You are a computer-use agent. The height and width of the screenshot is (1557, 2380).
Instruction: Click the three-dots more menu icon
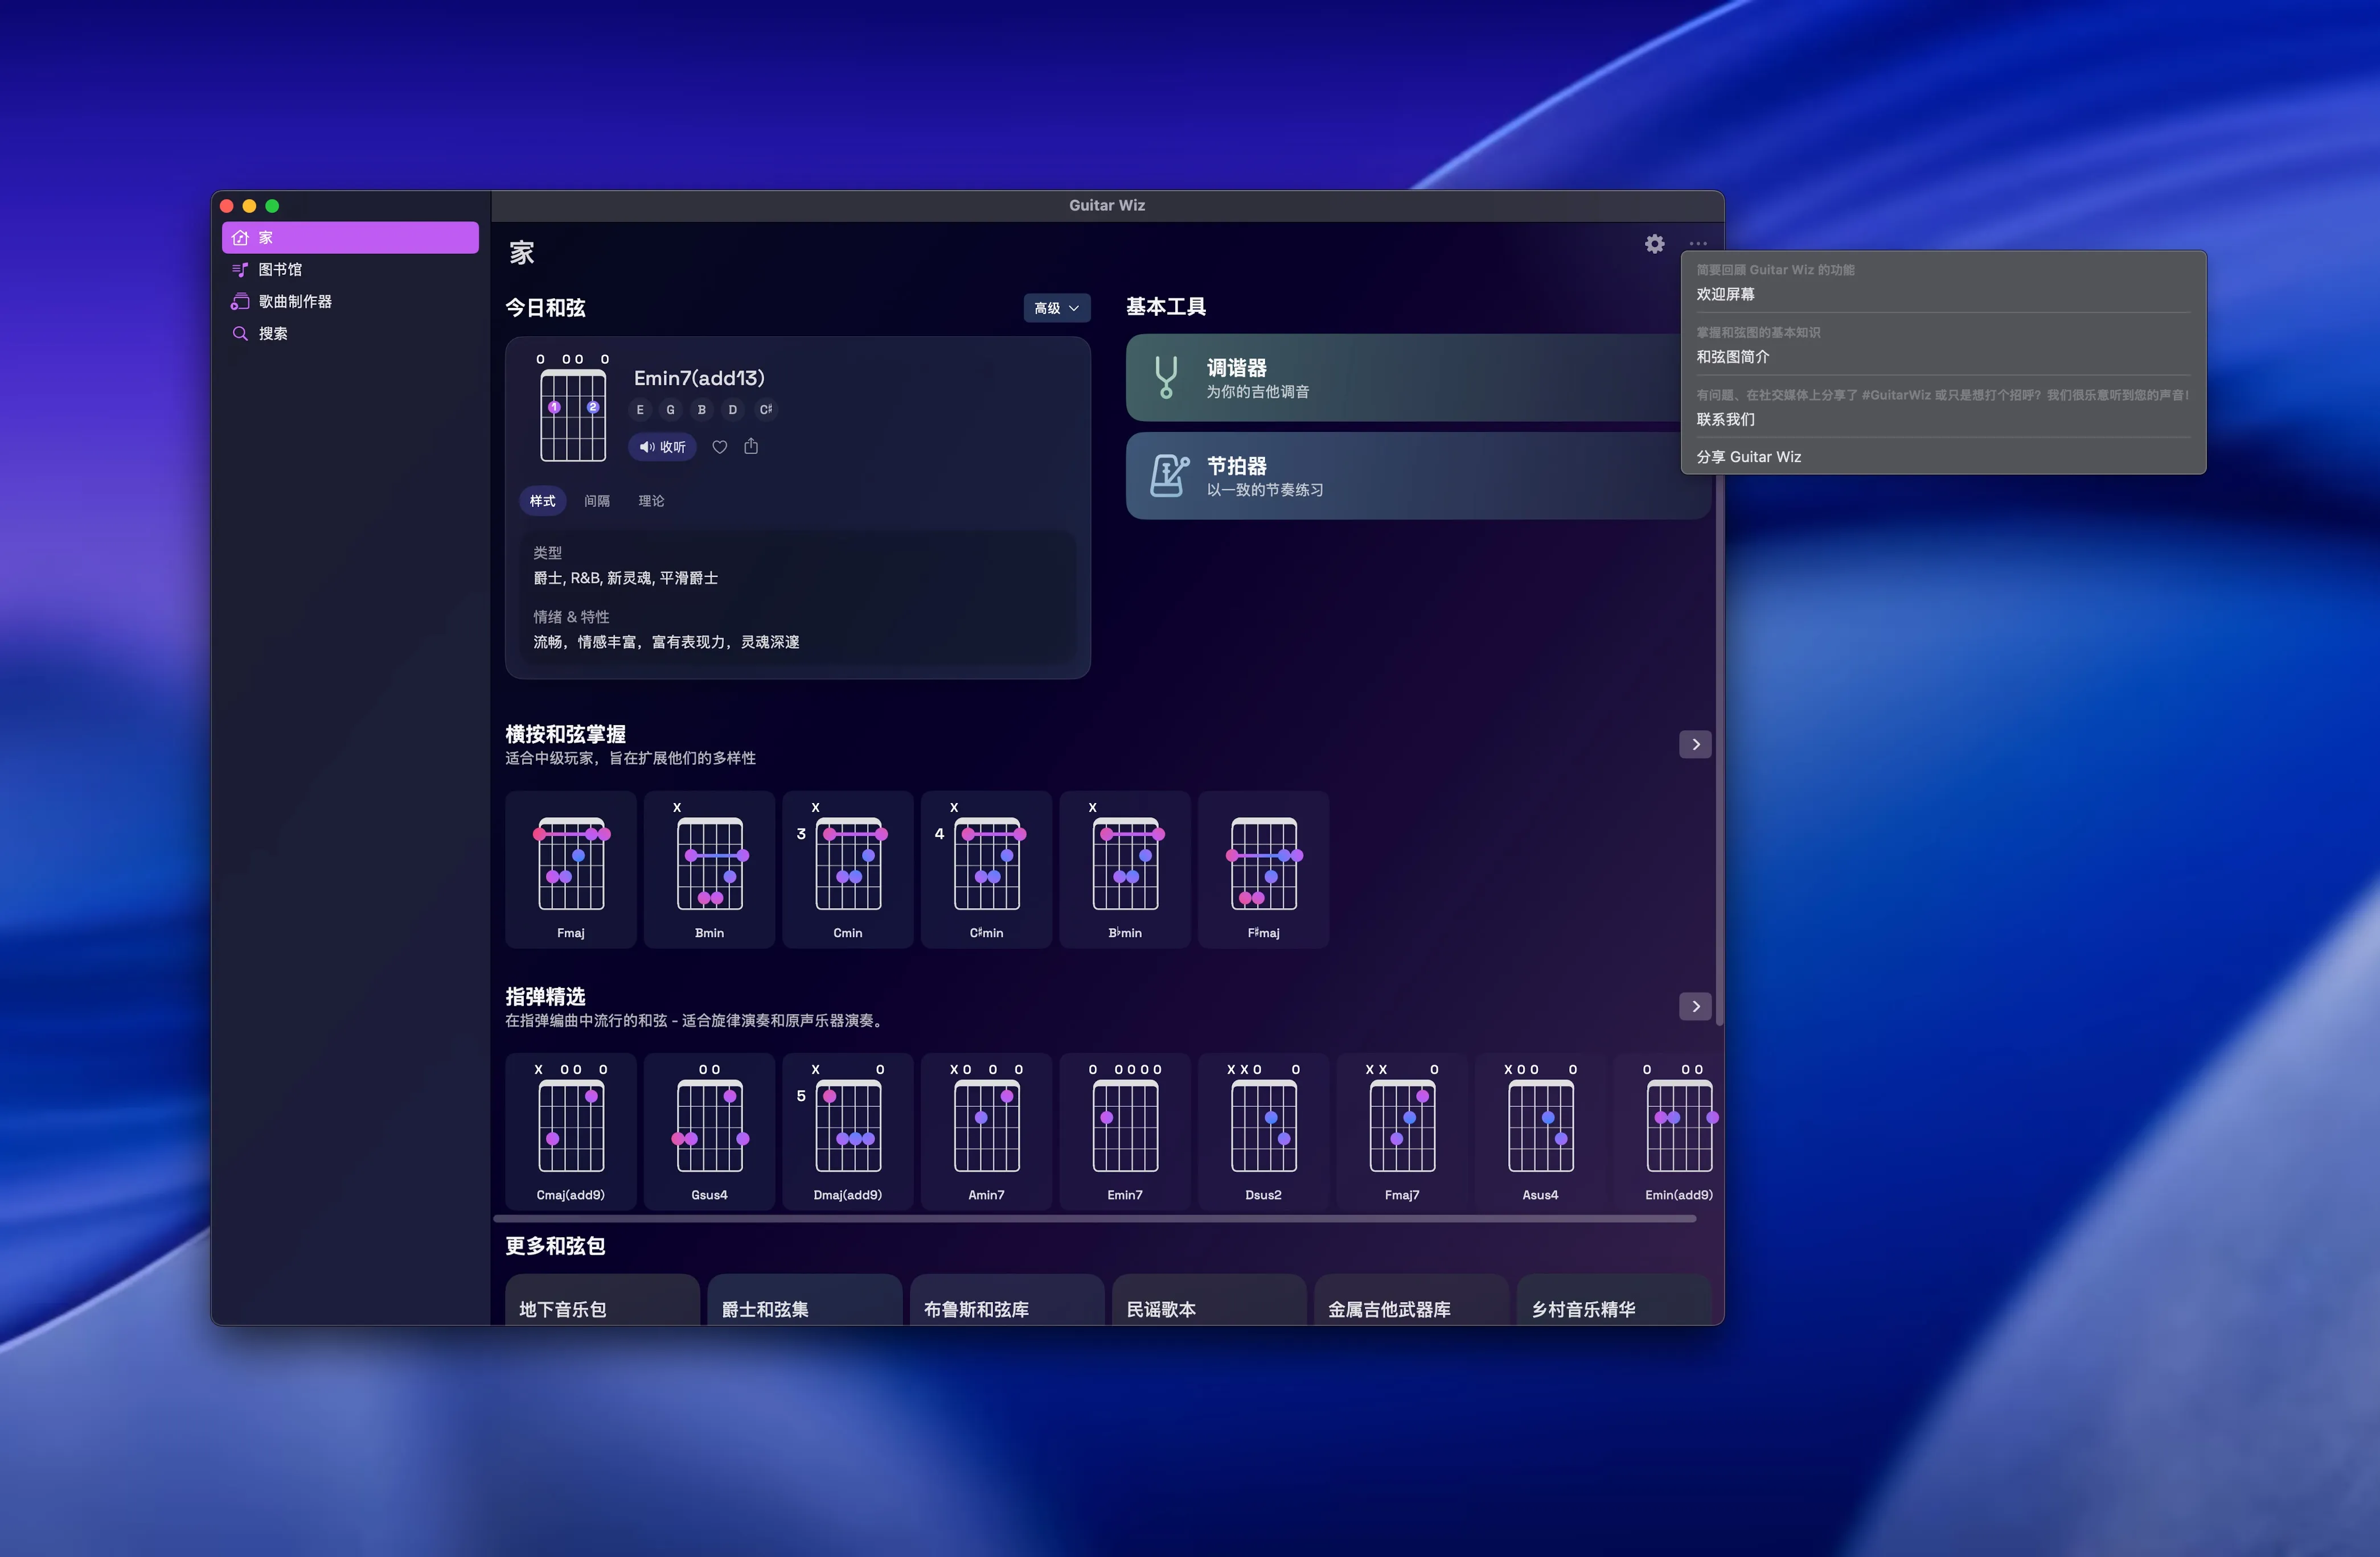click(1697, 244)
